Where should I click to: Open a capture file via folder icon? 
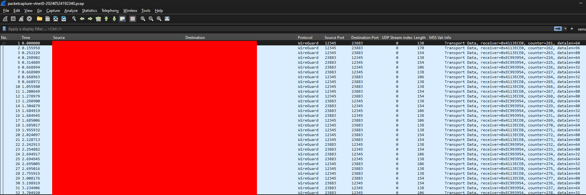point(40,19)
